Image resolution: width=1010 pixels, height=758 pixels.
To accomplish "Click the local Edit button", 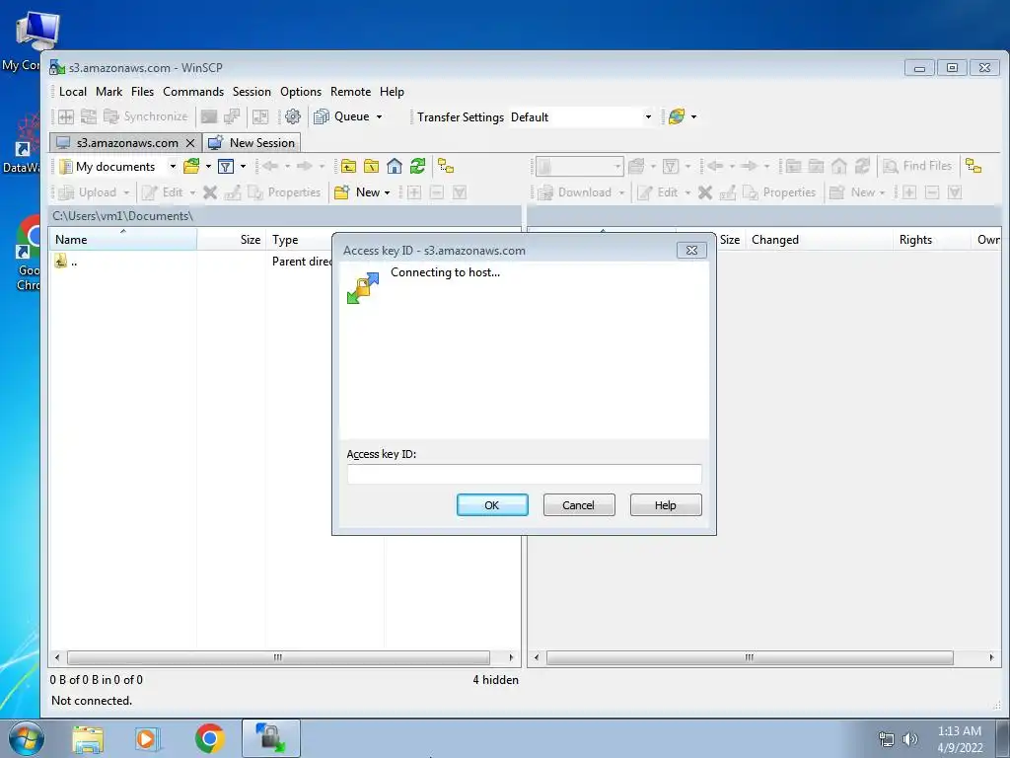I will click(162, 192).
